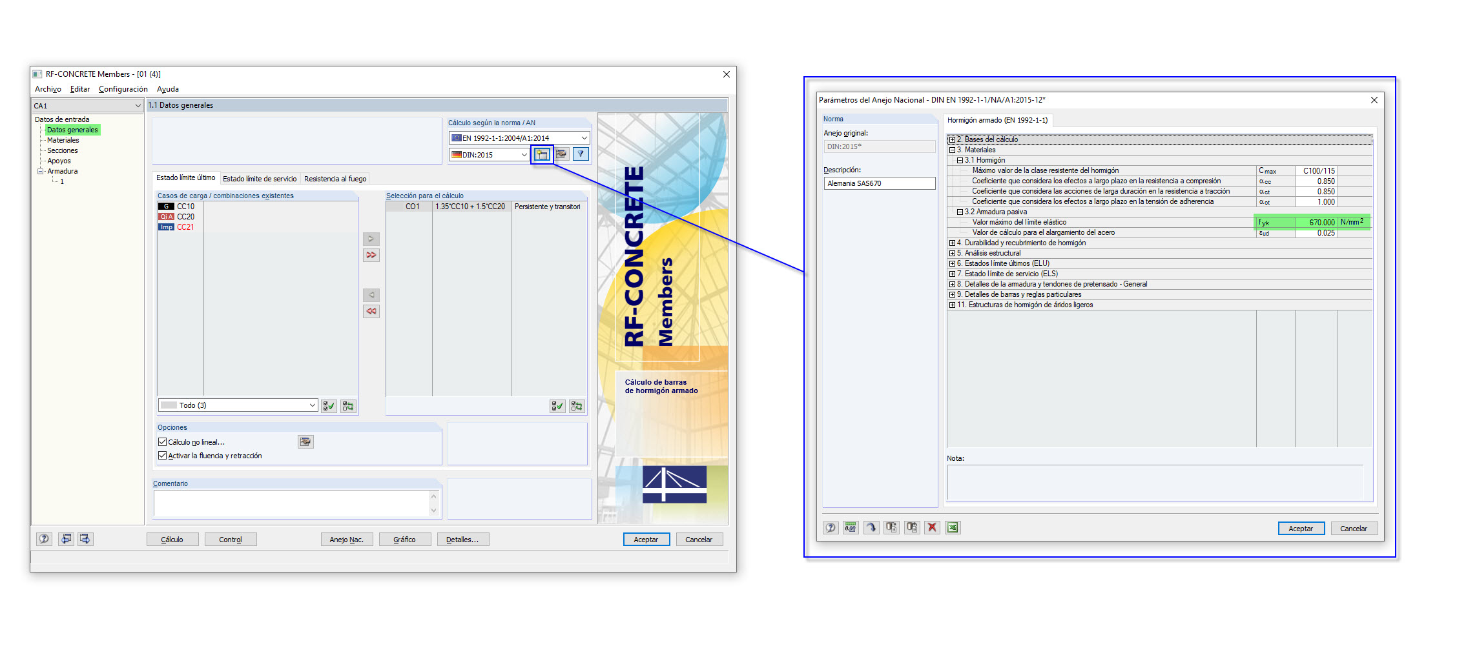Select the Estado límite último tab
The height and width of the screenshot is (648, 1457).
(x=186, y=177)
